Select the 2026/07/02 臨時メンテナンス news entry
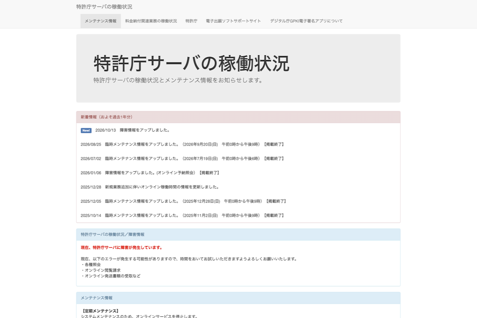477x318 pixels. (182, 159)
